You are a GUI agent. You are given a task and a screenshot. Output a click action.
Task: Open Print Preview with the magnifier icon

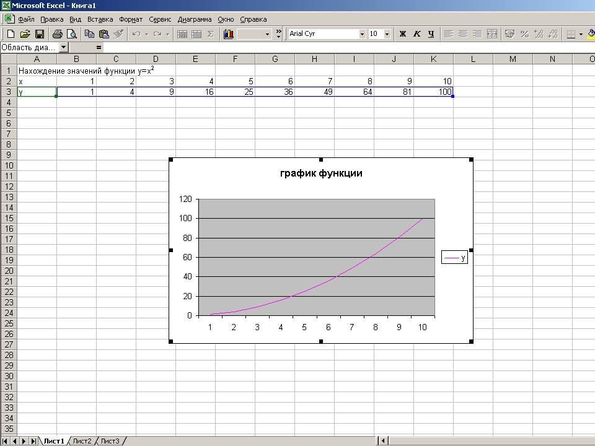point(72,34)
